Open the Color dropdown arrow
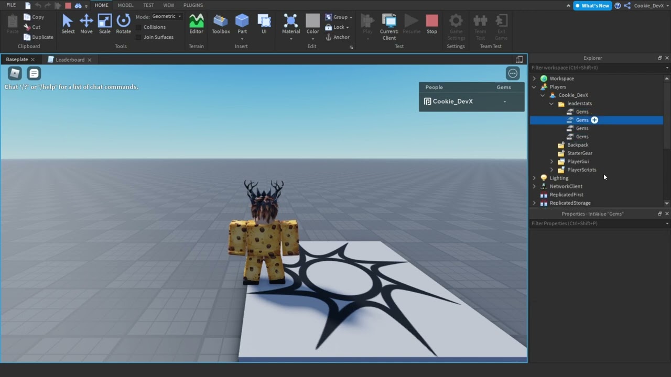This screenshot has height=377, width=671. tap(312, 39)
